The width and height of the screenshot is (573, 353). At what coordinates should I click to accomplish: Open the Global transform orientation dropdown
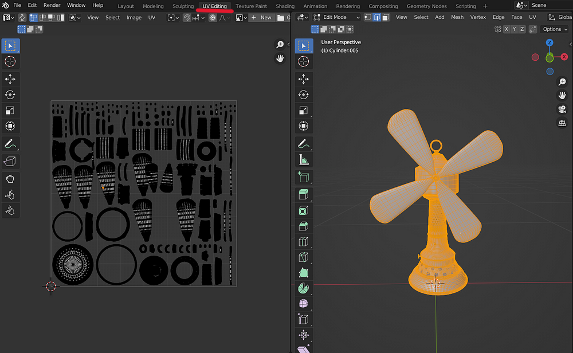[x=560, y=17]
